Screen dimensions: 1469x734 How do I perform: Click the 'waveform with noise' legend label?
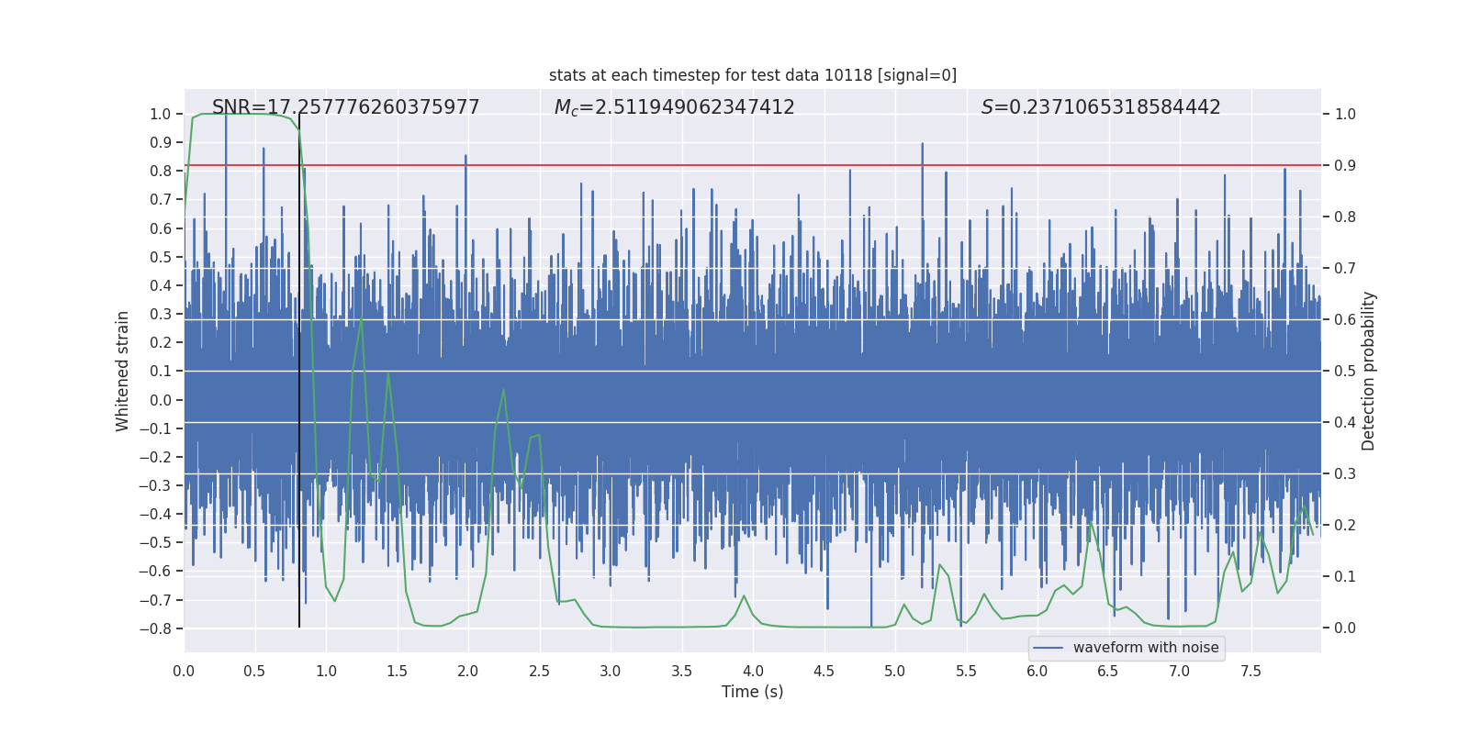pos(1145,648)
